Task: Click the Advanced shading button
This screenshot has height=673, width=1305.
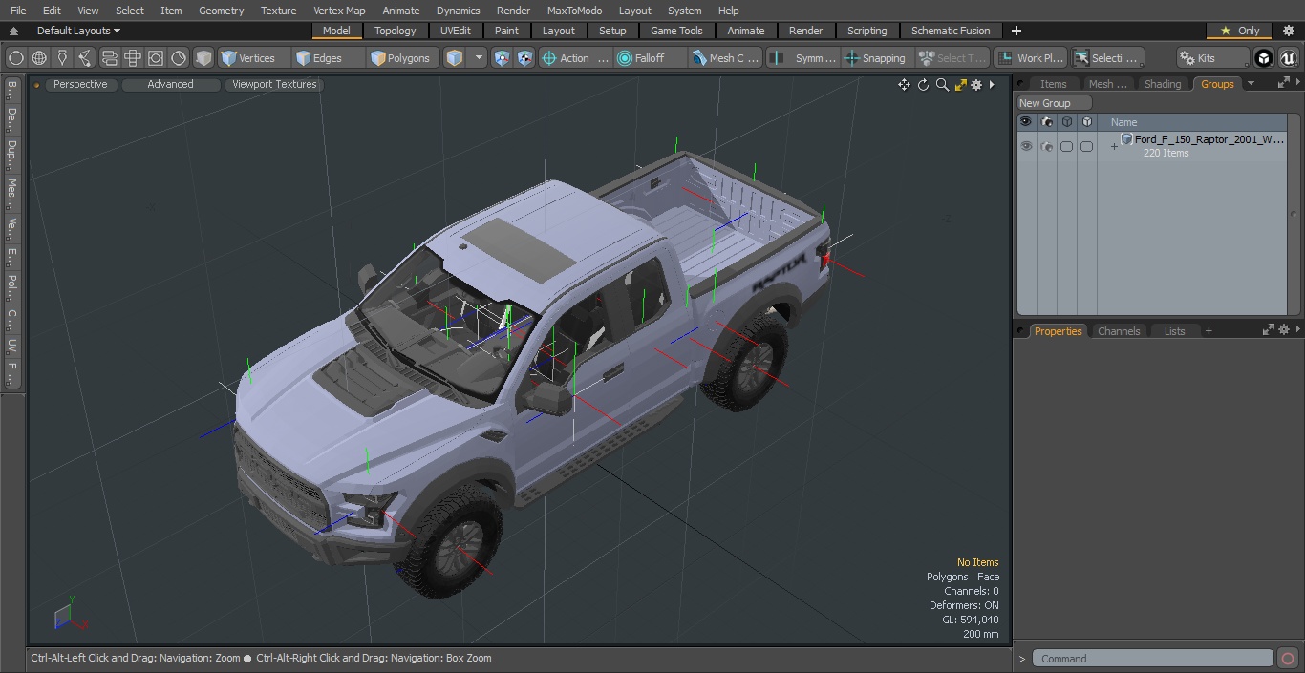Action: coord(170,84)
